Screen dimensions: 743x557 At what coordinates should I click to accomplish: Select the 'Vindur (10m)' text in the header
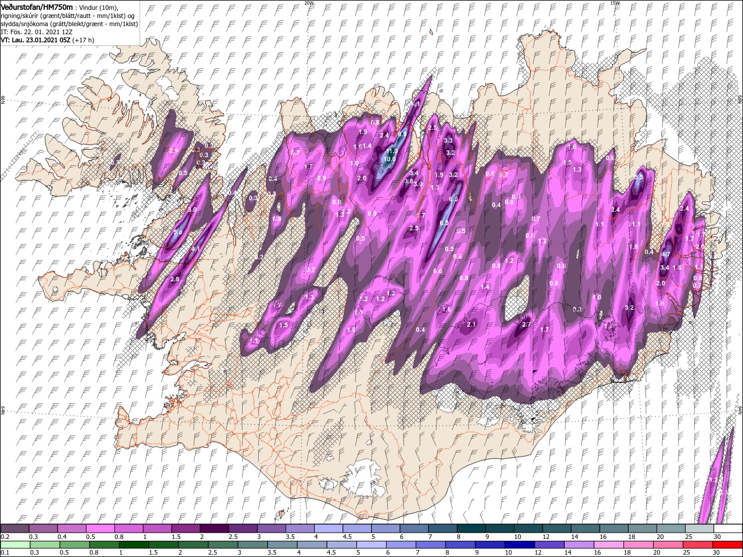pos(98,7)
